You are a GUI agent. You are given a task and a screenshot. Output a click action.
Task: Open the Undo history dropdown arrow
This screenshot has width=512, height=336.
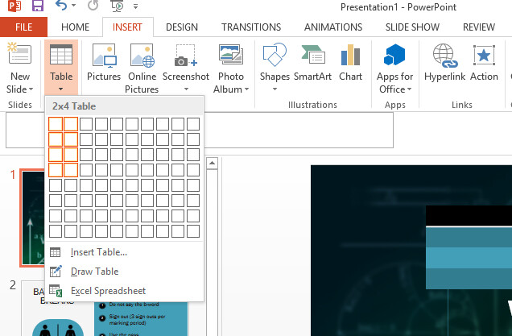73,6
